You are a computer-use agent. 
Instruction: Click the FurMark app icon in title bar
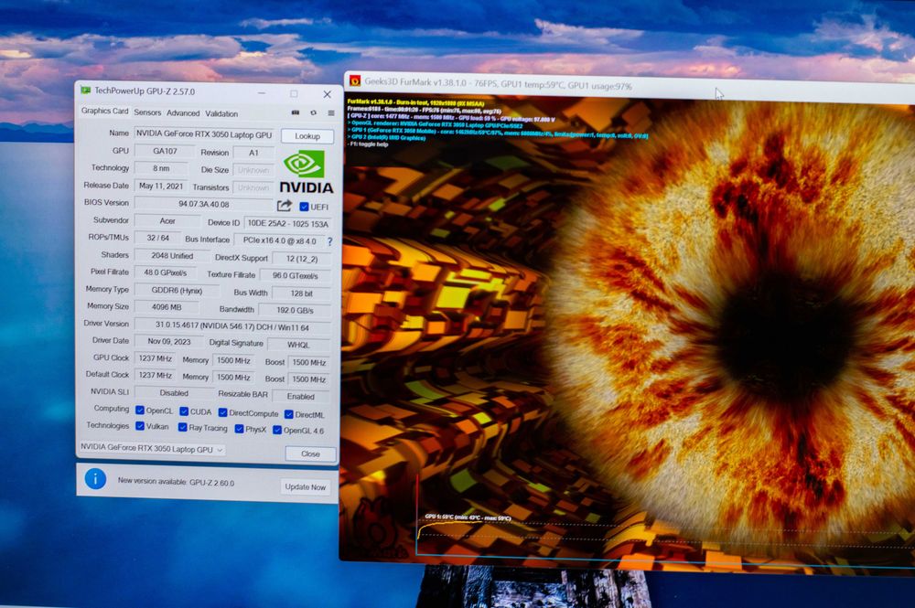coord(354,81)
